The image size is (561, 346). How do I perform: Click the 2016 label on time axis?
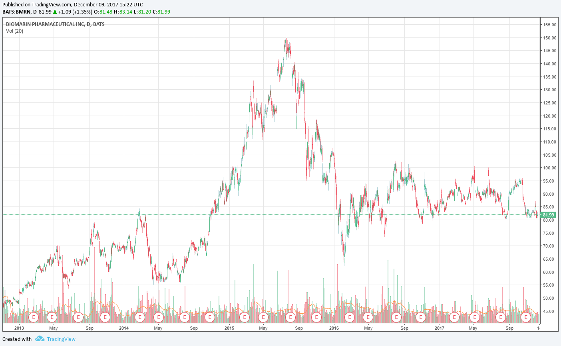pos(334,328)
